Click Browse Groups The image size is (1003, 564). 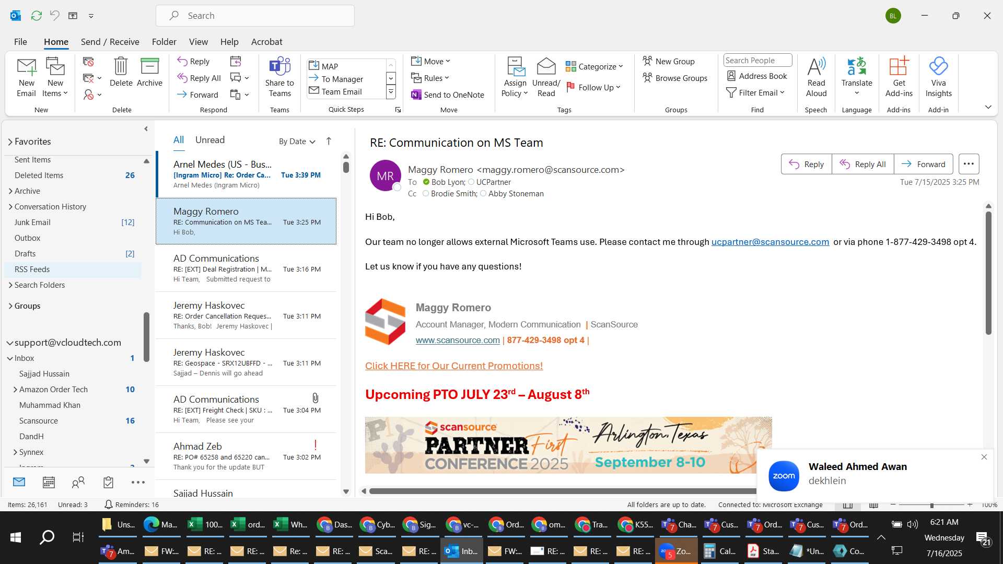click(675, 78)
